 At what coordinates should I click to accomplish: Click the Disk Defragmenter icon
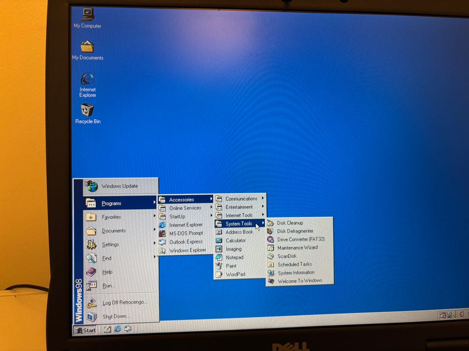pyautogui.click(x=270, y=231)
